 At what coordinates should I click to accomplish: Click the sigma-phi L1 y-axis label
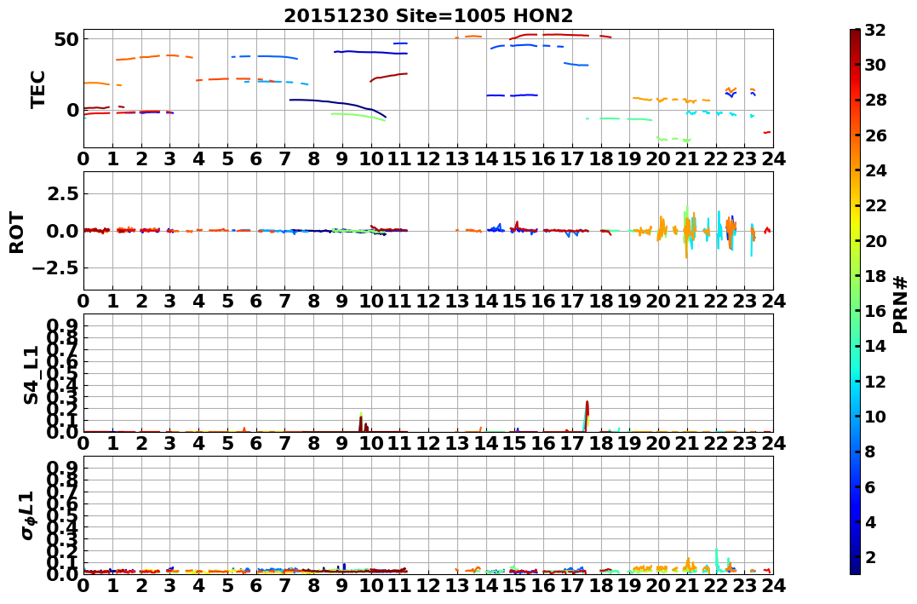coord(28,515)
